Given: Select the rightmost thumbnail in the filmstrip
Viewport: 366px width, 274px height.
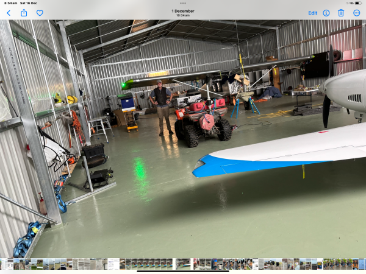Looking at the screenshot, I should [362, 264].
